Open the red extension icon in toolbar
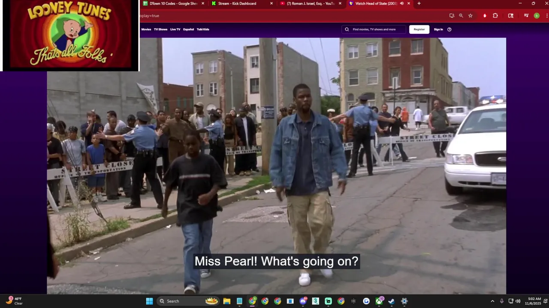549x308 pixels. point(485,15)
